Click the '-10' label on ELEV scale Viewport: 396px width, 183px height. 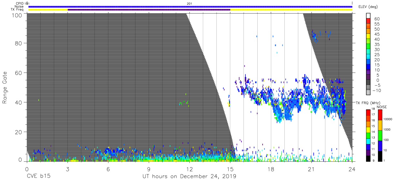tap(377, 90)
